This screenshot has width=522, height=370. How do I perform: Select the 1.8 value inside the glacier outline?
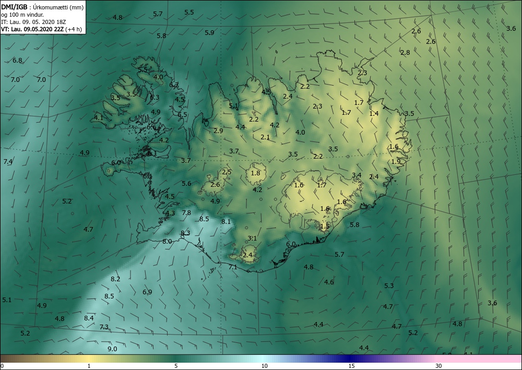(255, 173)
